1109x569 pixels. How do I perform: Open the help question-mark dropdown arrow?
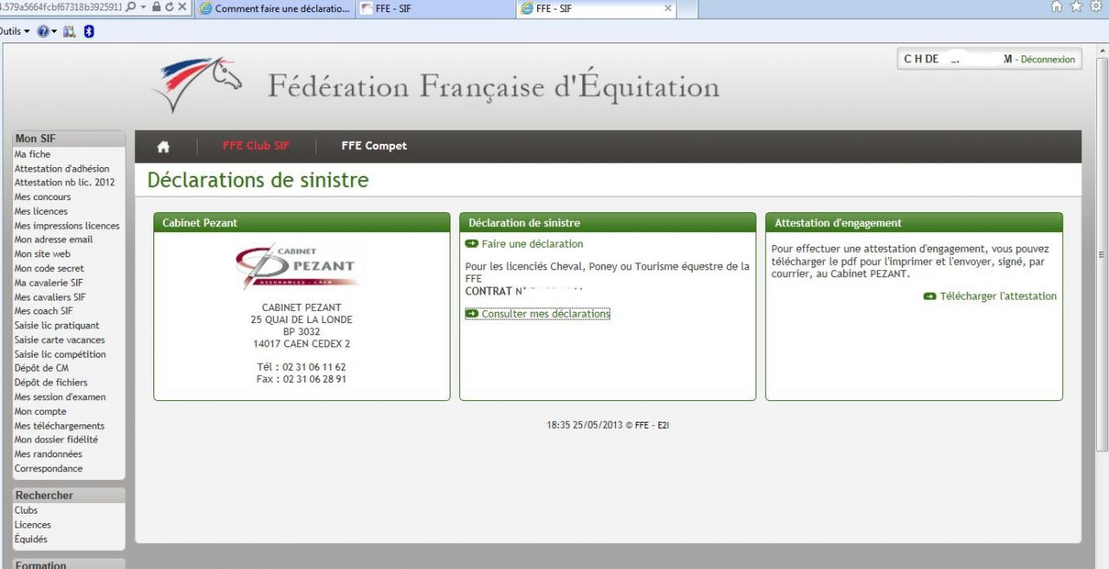54,31
